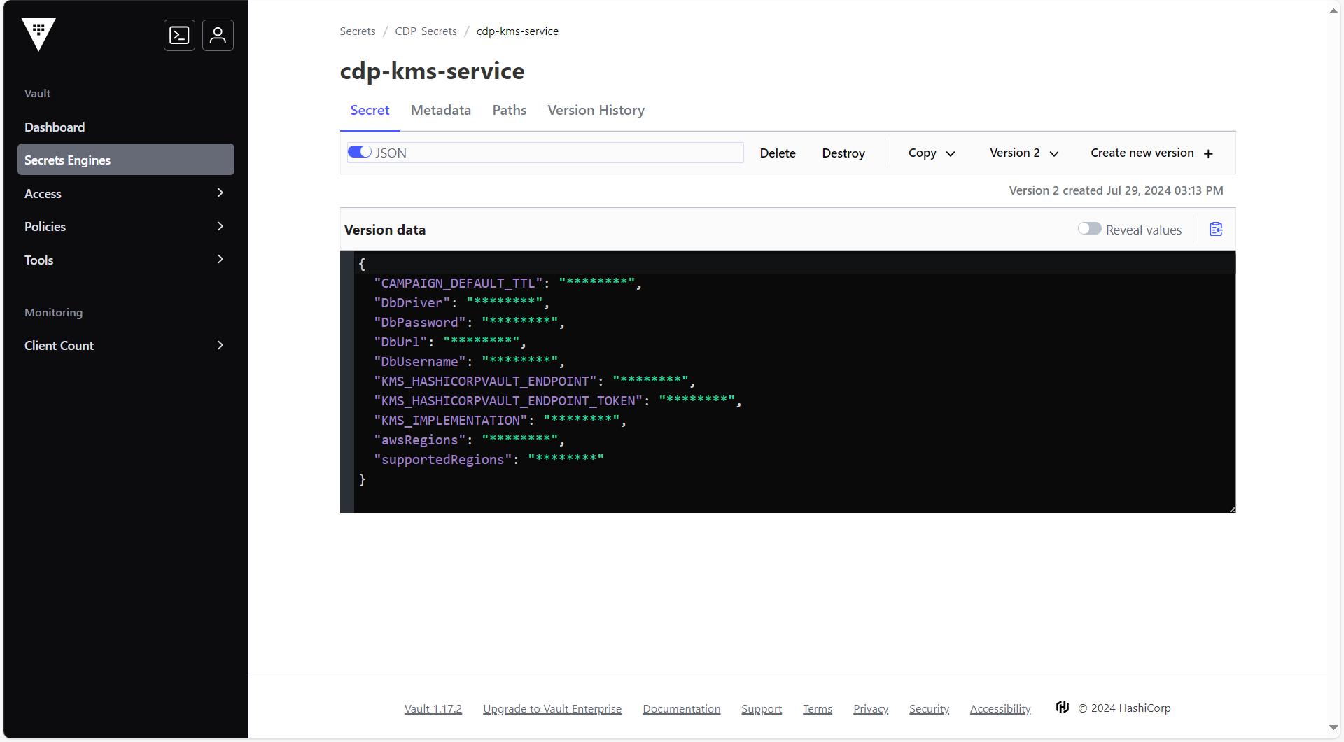Viewport: 1344px width, 742px height.
Task: Open the user profile menu icon
Action: [218, 35]
